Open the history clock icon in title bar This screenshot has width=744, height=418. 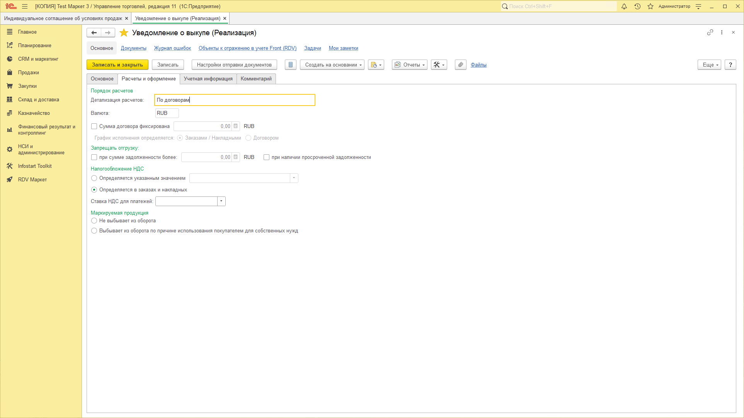(x=637, y=6)
